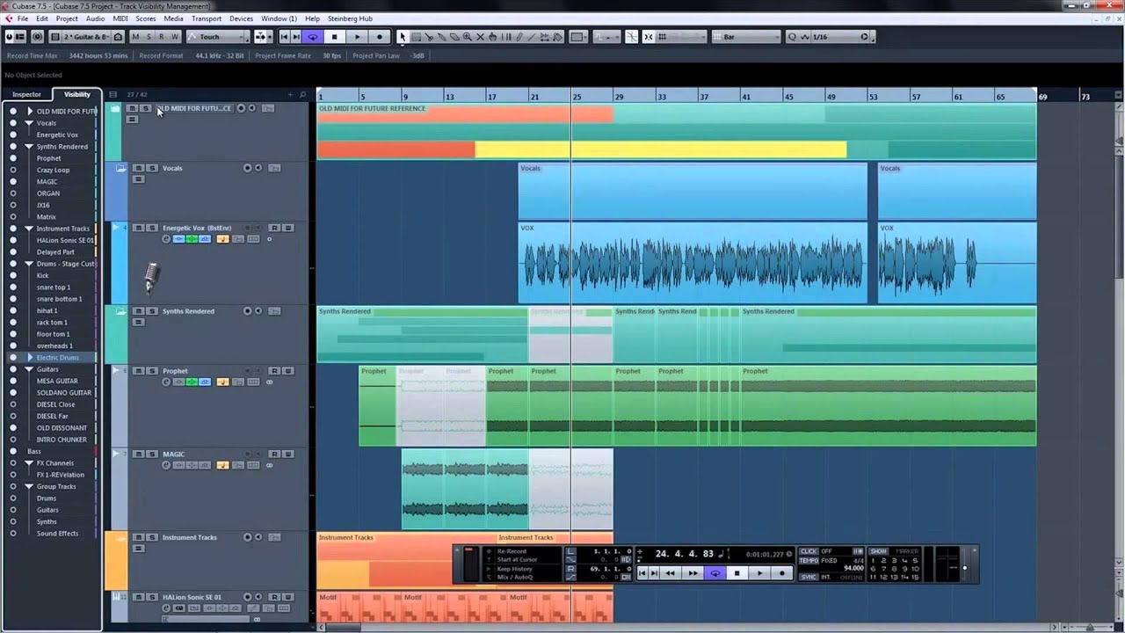Toggle visibility dot for Bass

point(13,451)
